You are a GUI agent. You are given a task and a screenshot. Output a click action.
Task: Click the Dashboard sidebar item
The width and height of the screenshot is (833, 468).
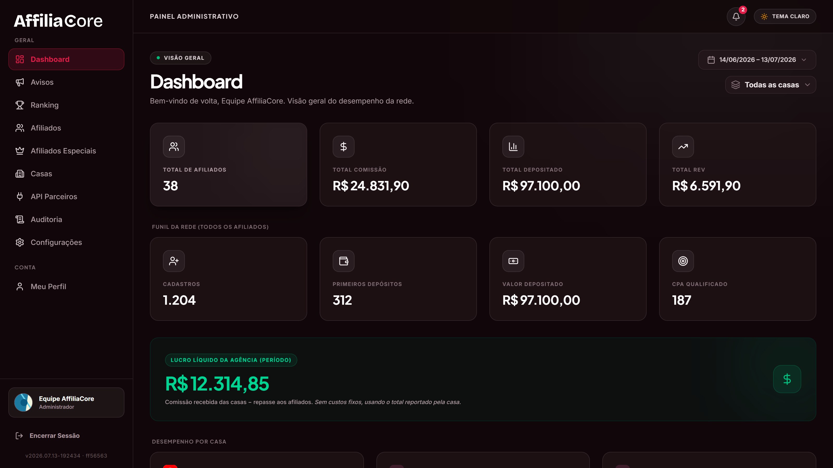click(66, 59)
